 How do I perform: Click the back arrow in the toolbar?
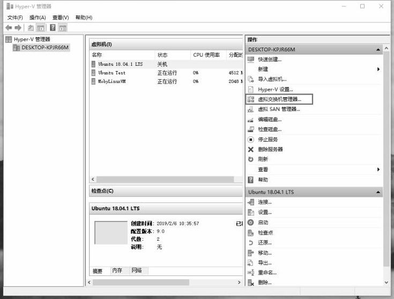9,28
